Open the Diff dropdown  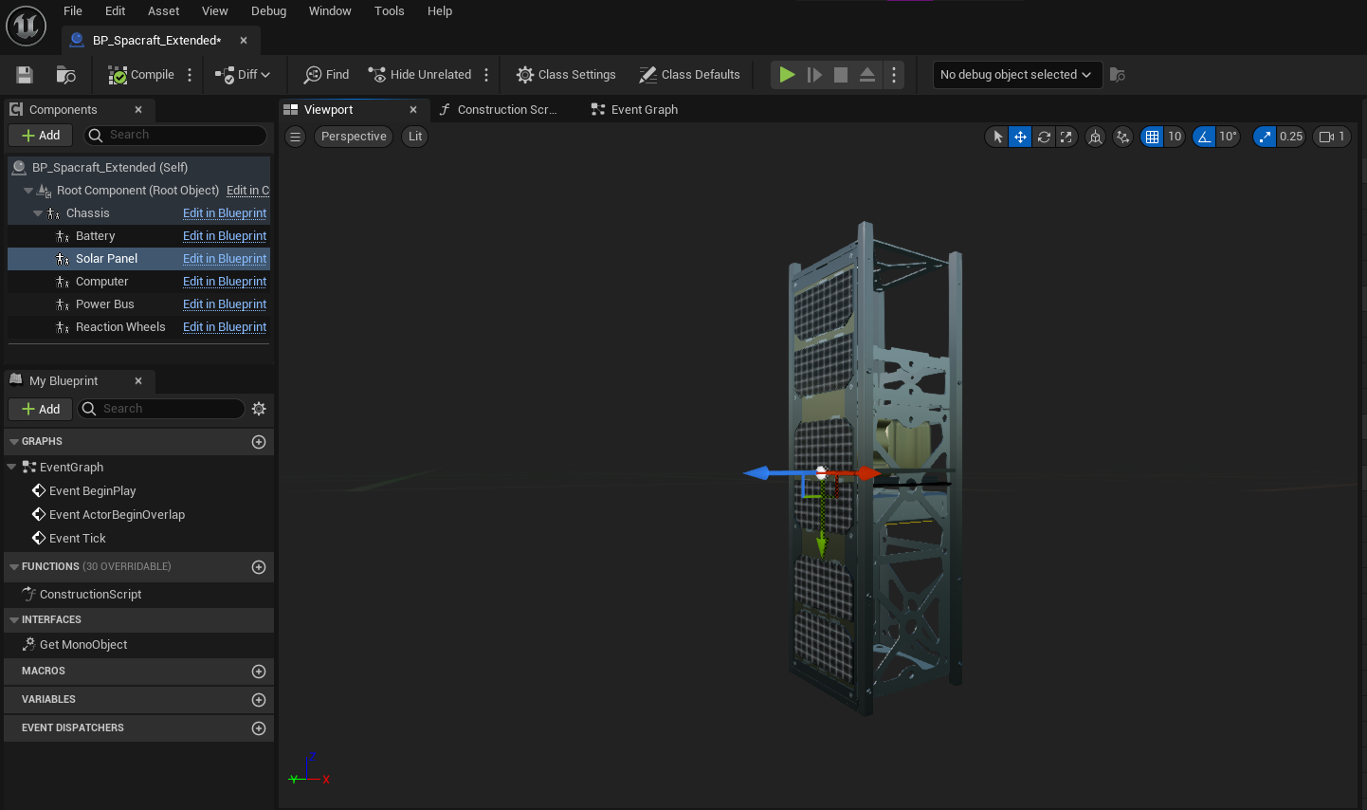click(243, 75)
